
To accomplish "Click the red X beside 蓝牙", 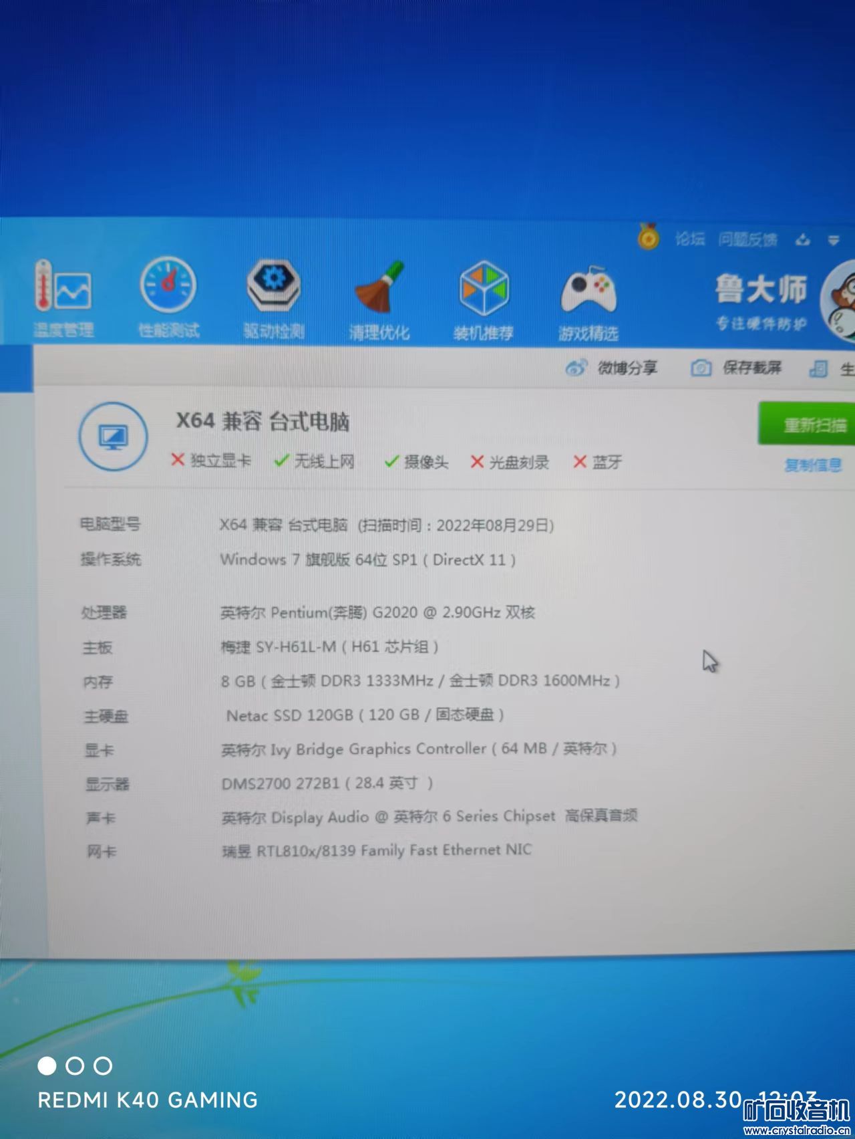I will pos(580,462).
